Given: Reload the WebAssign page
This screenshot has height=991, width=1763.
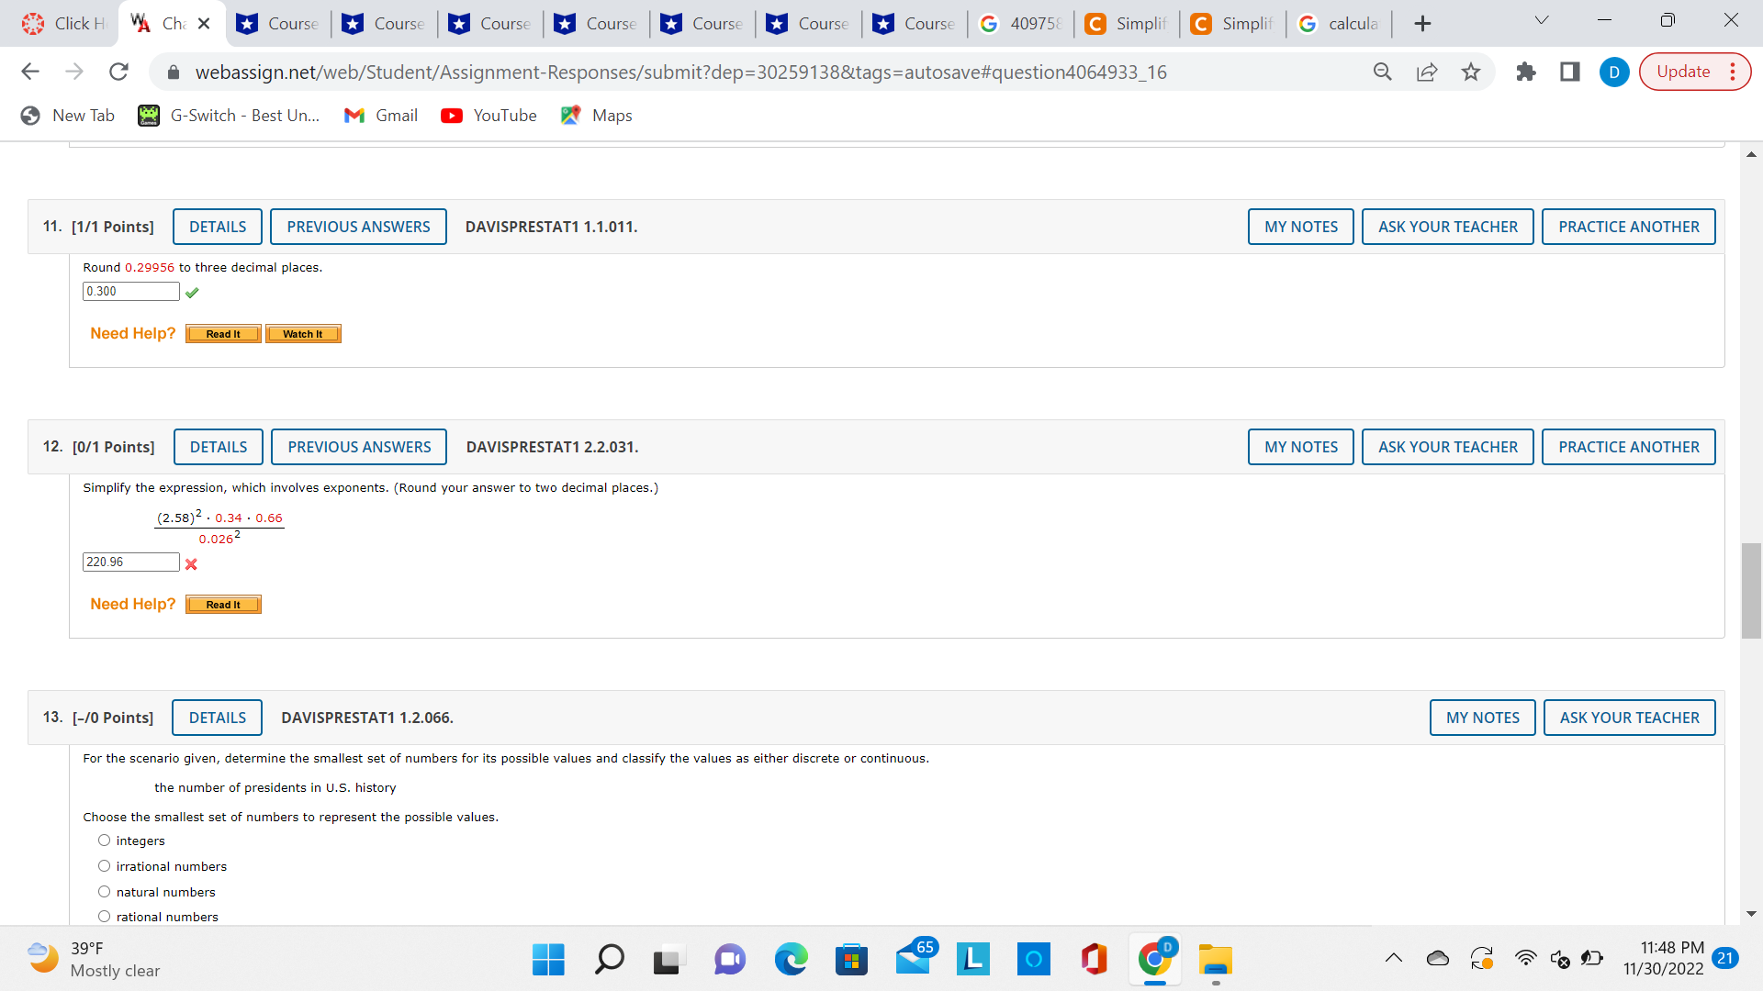Looking at the screenshot, I should pos(118,72).
